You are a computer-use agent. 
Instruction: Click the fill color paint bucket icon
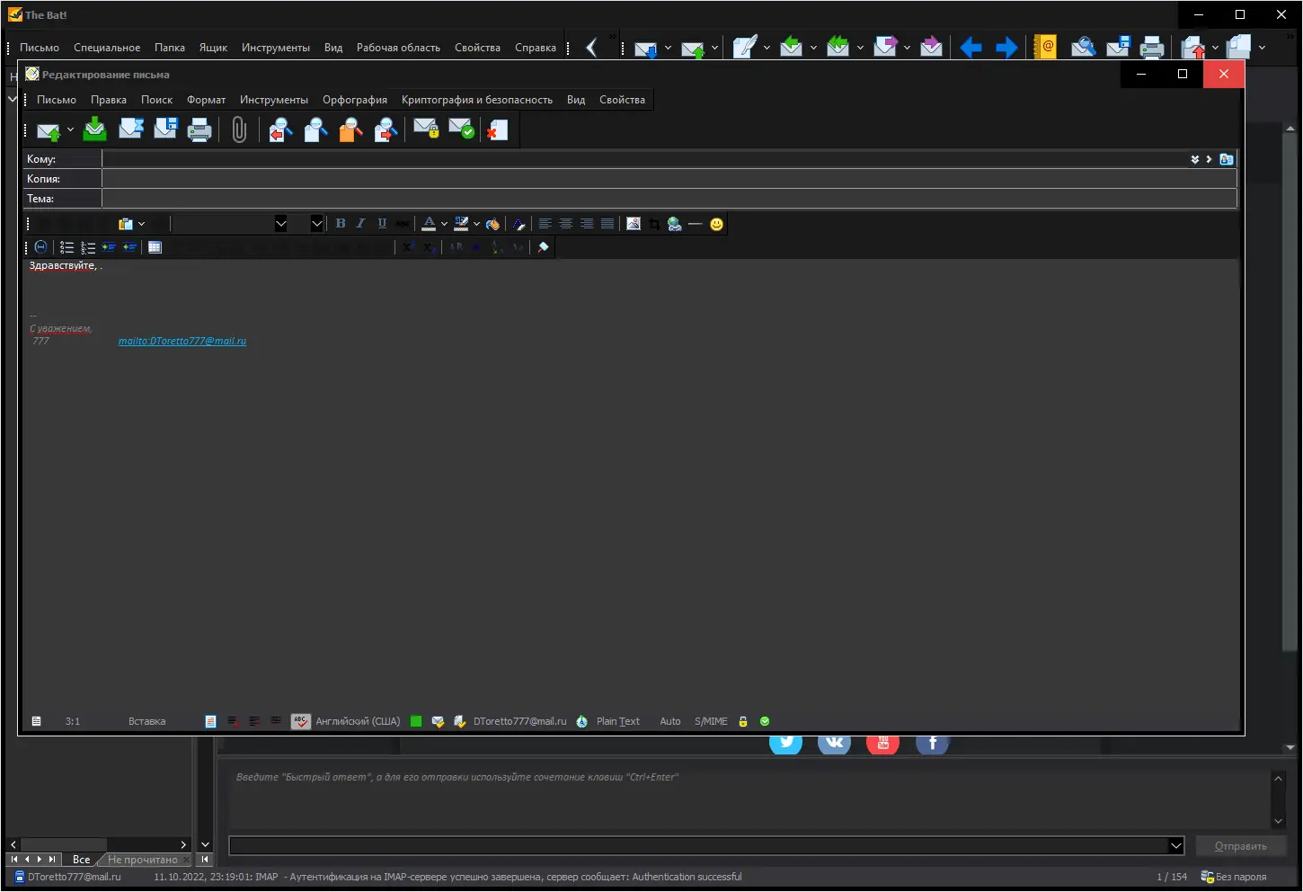(x=492, y=224)
